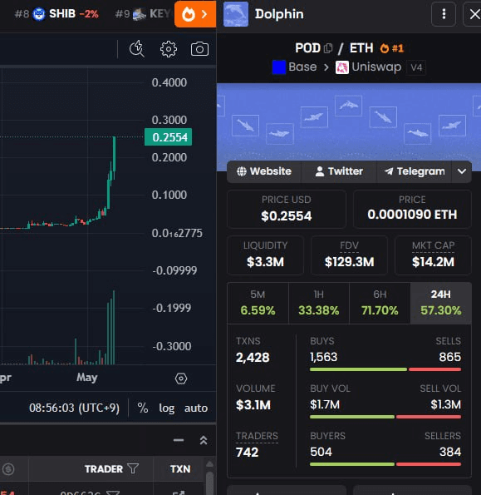Click the chart timezone settings hexagon icon

tap(181, 379)
